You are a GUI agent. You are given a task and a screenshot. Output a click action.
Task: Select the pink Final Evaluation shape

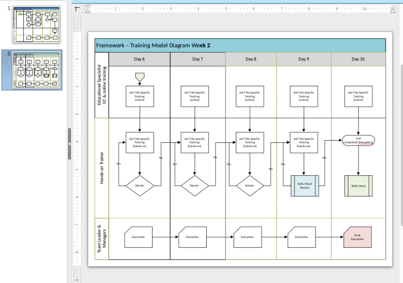click(x=358, y=237)
